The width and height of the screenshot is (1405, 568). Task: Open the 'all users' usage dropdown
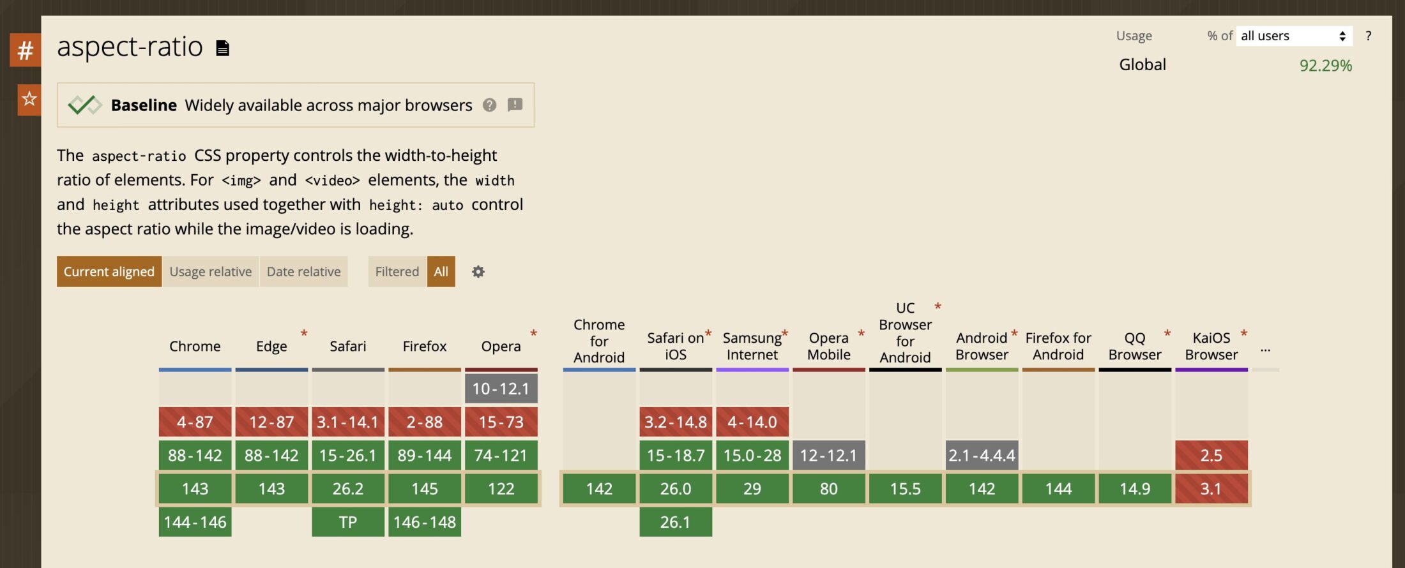tap(1293, 36)
